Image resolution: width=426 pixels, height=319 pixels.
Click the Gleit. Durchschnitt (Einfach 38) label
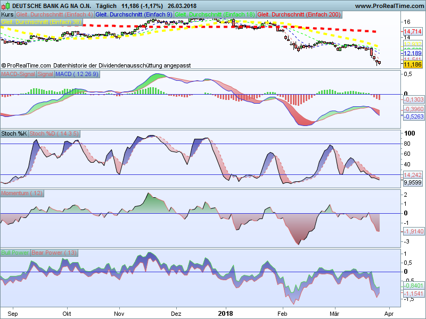coord(42,22)
